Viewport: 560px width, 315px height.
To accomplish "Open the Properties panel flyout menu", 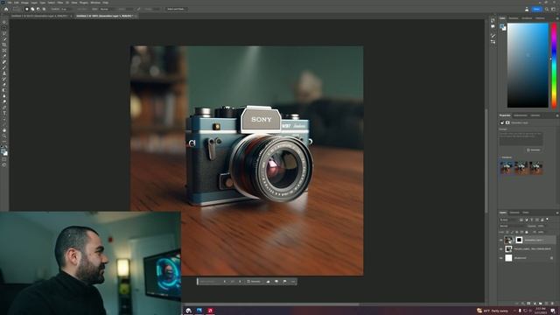I will click(556, 115).
